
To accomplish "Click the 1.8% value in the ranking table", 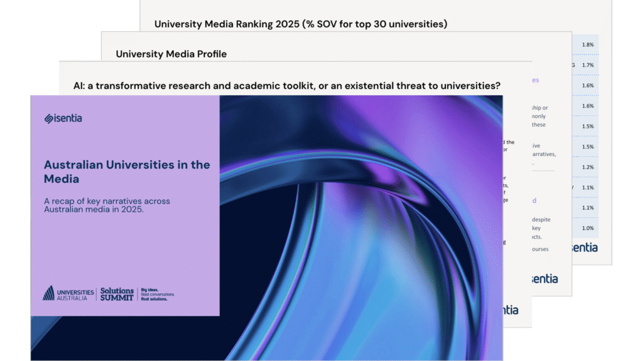I will (x=588, y=45).
